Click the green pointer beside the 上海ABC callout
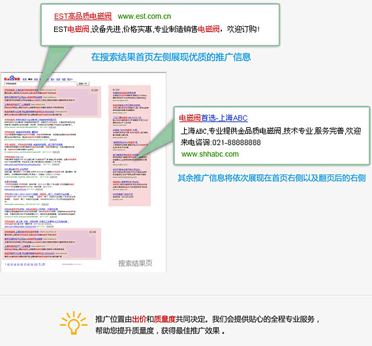This screenshot has height=346, width=372. (x=155, y=139)
